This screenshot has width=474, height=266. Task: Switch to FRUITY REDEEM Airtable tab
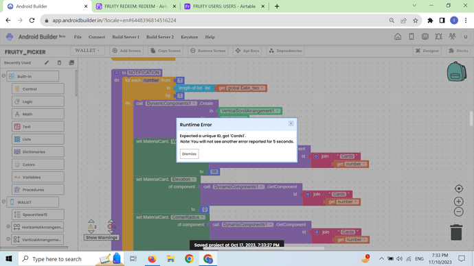click(x=135, y=6)
